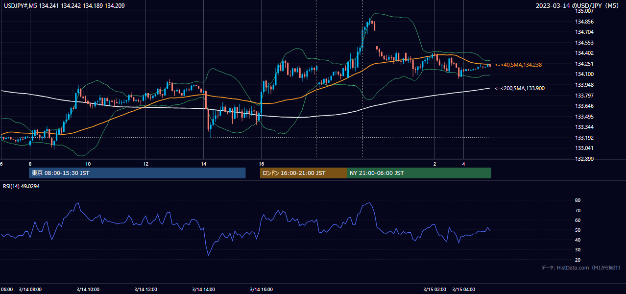This screenshot has width=626, height=294.
Task: Click the Tokyo 08:00-15:30 JST session bar
Action: (137, 173)
